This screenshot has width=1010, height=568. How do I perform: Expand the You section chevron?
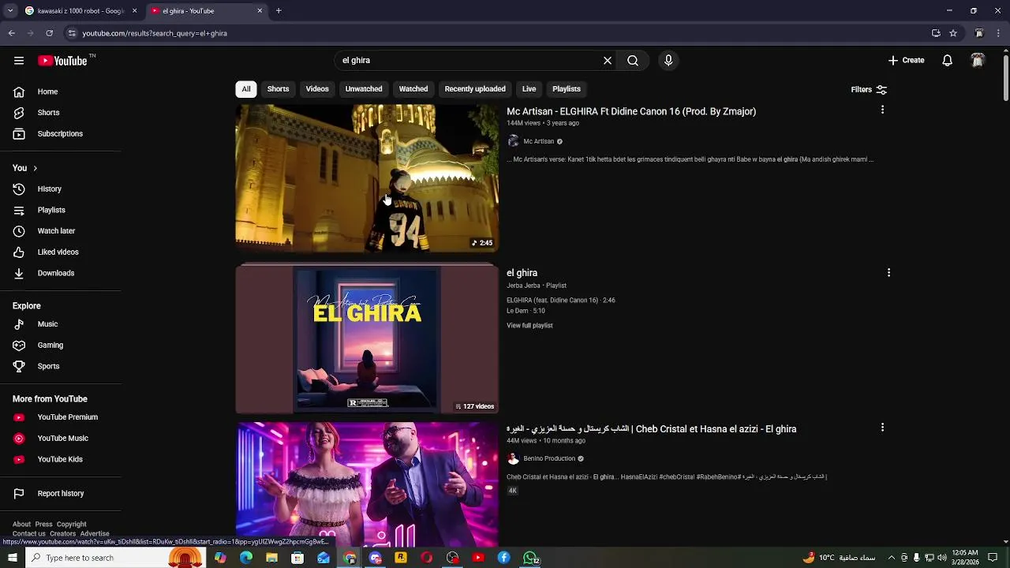pyautogui.click(x=35, y=168)
